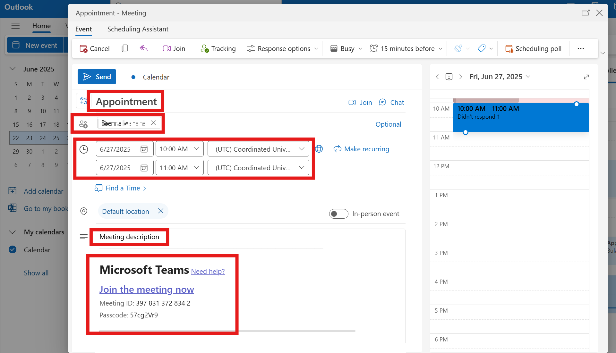This screenshot has width=616, height=353.
Task: Expand the 10:00 AM start time dropdown
Action: click(196, 149)
